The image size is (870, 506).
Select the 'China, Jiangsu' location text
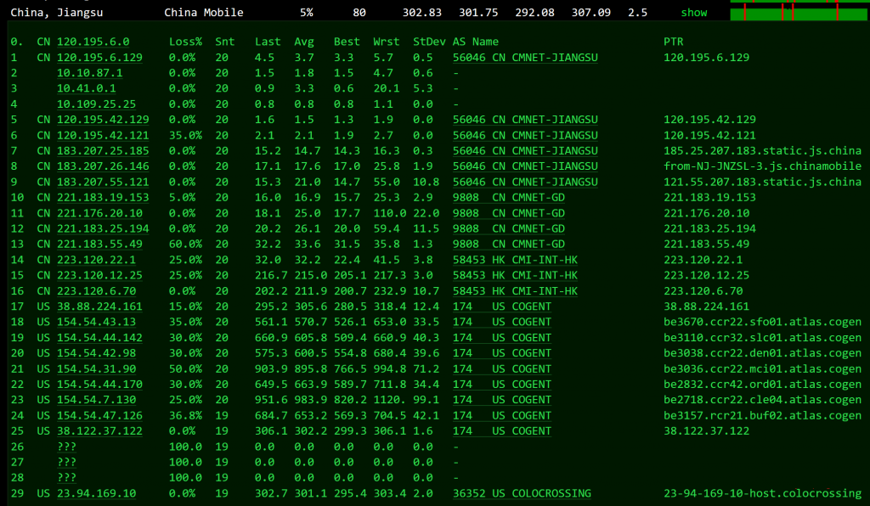pos(57,12)
